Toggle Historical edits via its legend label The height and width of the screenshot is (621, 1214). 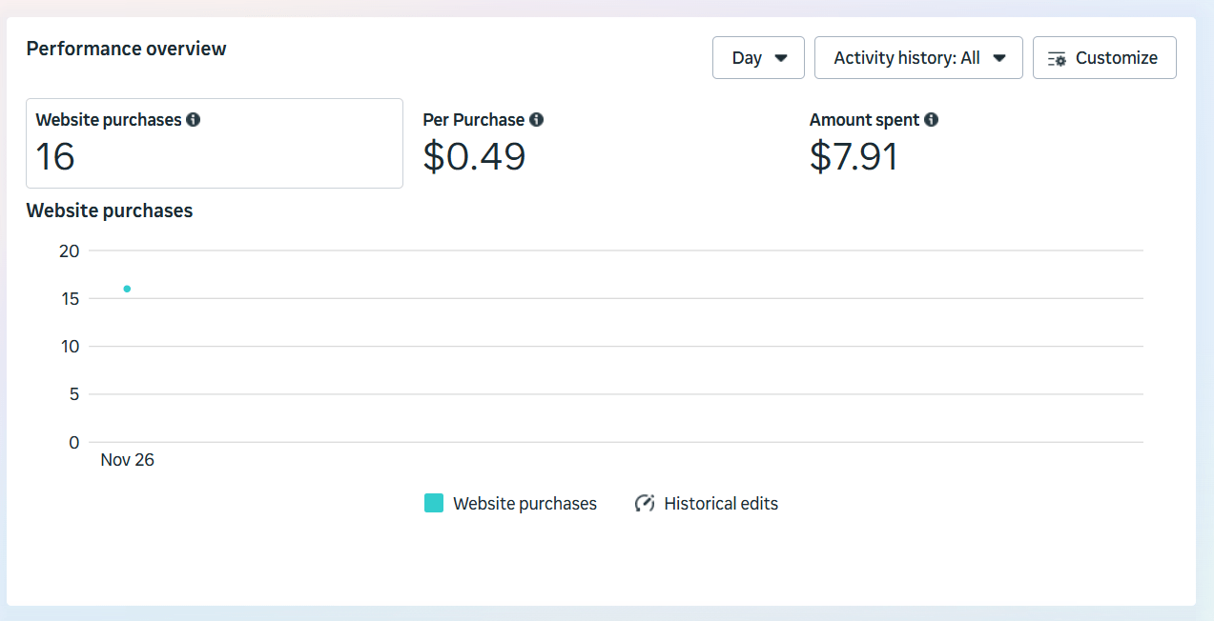pos(721,503)
